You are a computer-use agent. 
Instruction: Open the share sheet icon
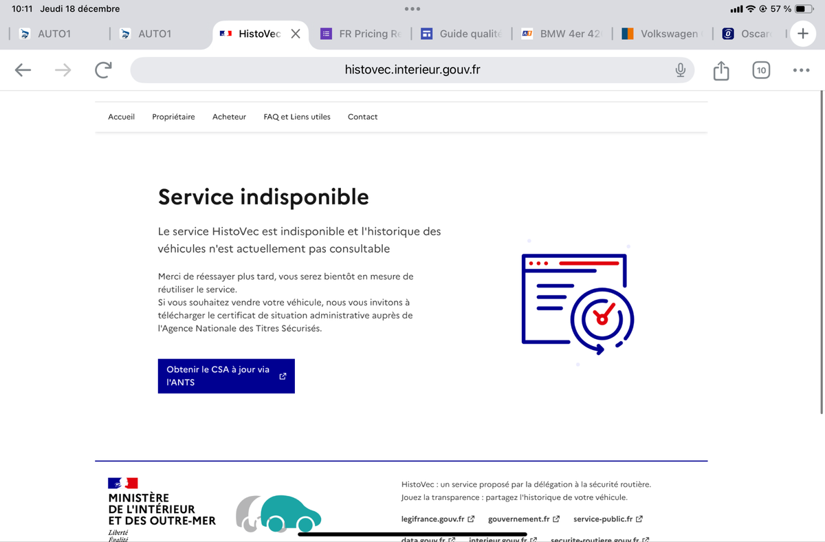point(720,70)
